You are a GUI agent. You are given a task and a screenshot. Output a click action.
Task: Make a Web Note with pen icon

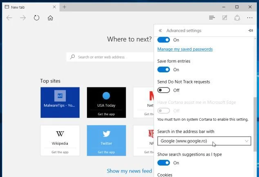point(225,18)
